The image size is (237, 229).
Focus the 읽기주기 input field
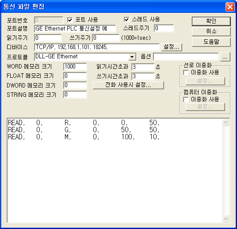(48, 38)
